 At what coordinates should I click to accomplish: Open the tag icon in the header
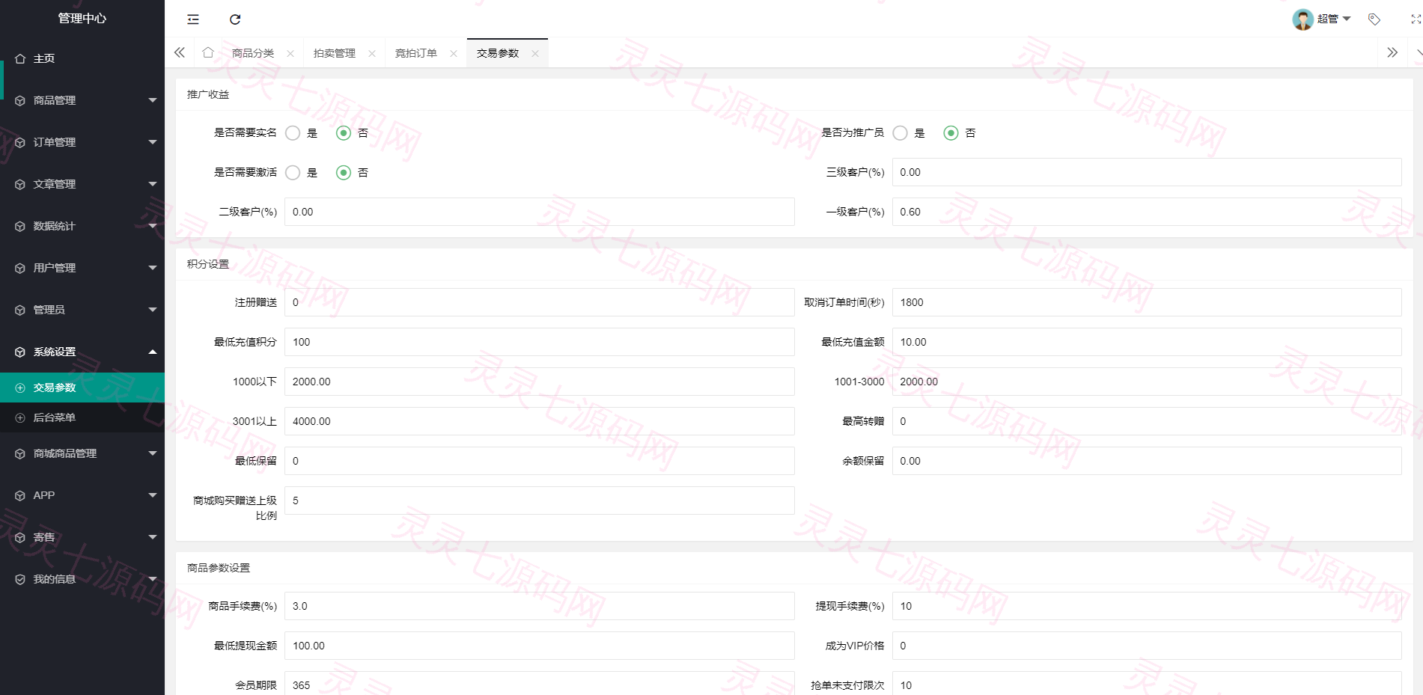1374,19
